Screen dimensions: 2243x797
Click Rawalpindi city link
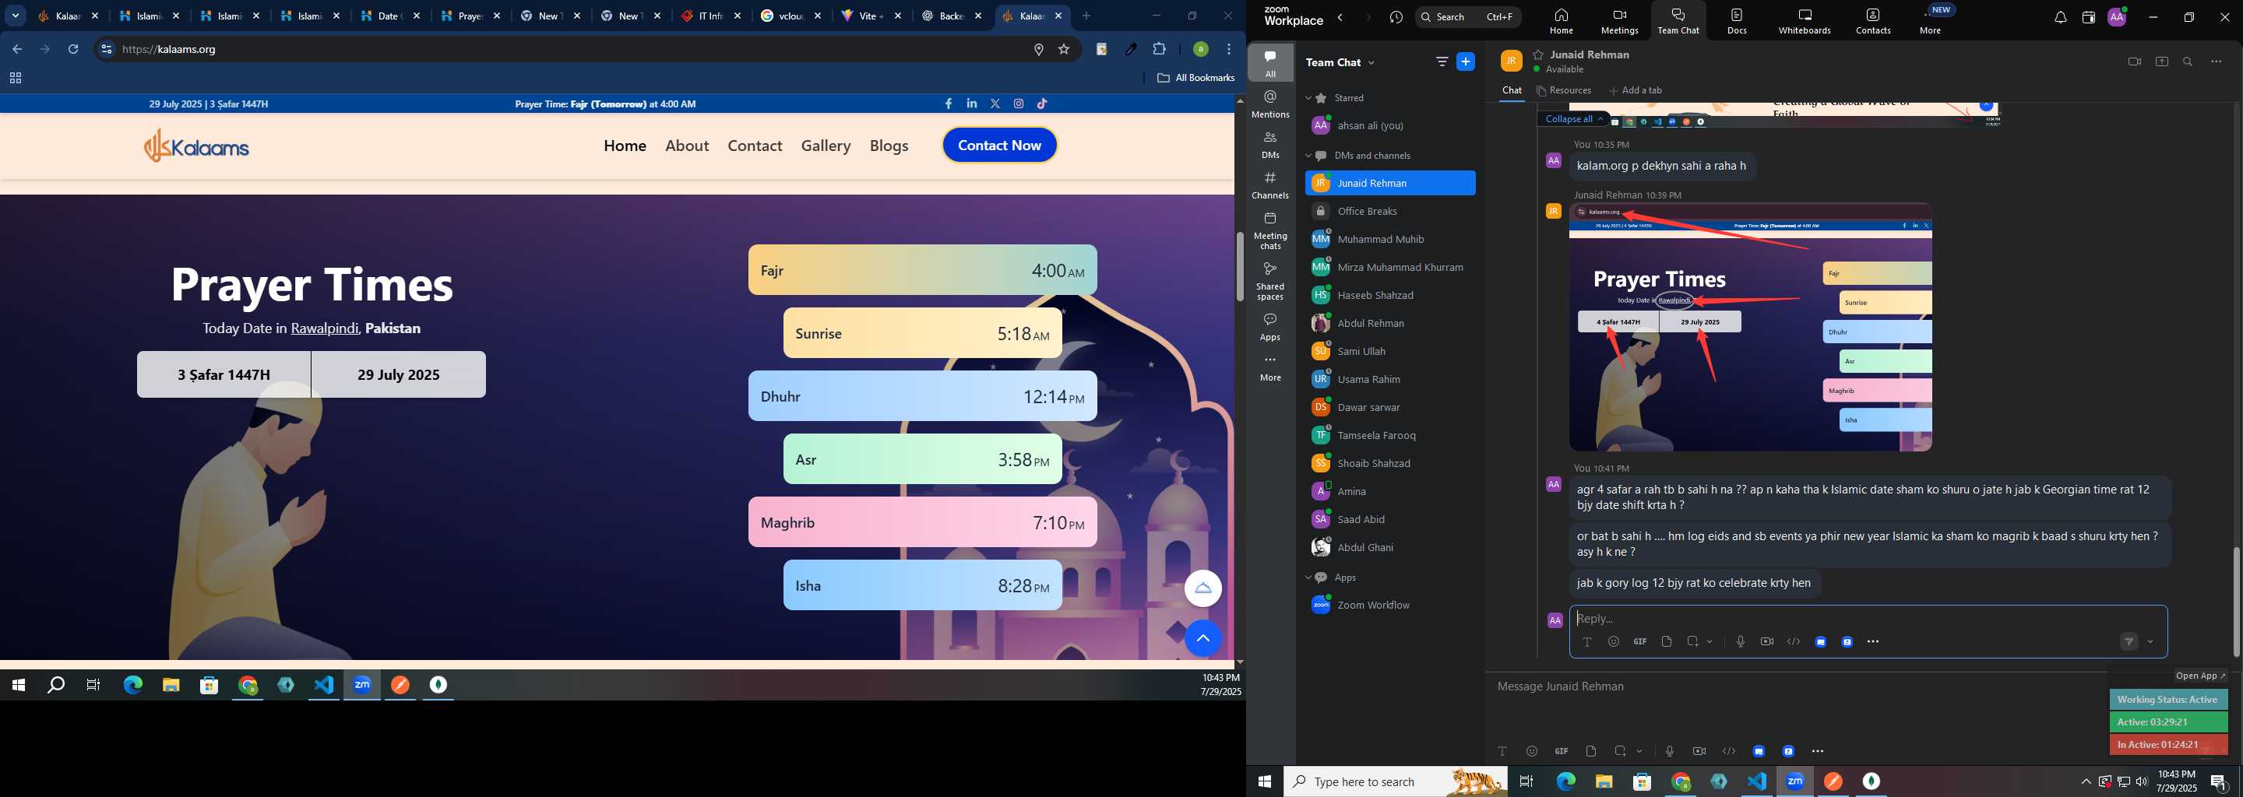[324, 329]
